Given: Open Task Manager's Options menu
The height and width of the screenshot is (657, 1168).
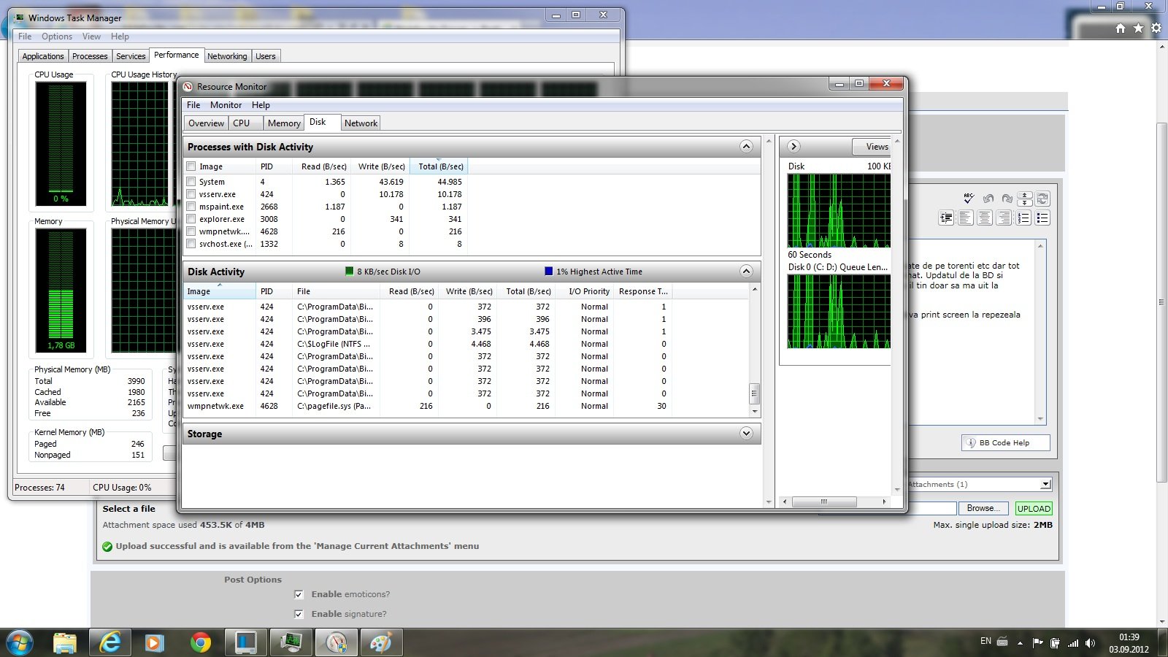Looking at the screenshot, I should pos(57,36).
